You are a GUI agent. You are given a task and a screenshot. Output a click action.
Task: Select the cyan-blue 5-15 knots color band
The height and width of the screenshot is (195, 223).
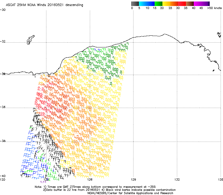[x=147, y=4]
